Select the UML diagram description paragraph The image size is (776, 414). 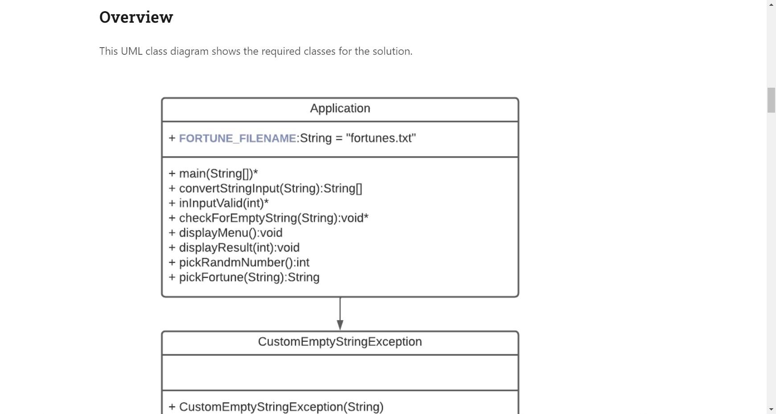(256, 51)
